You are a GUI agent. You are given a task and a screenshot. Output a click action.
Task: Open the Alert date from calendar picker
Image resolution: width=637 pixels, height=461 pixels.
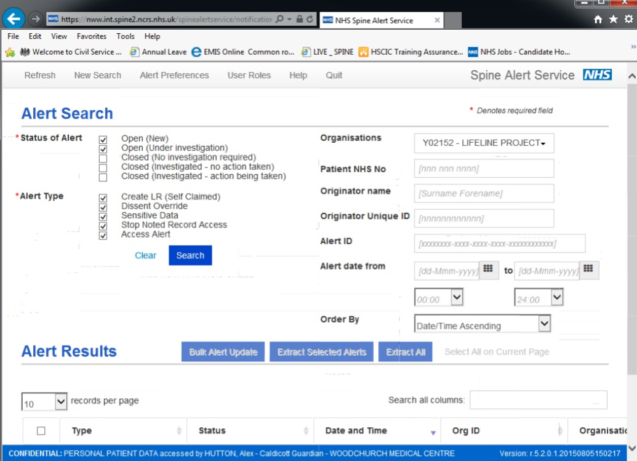pyautogui.click(x=488, y=270)
